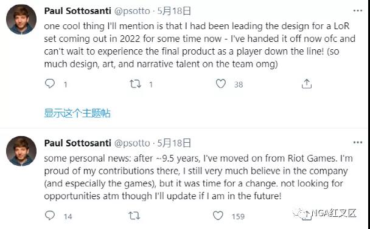Click @psotto handle on the first tweet

pos(132,12)
